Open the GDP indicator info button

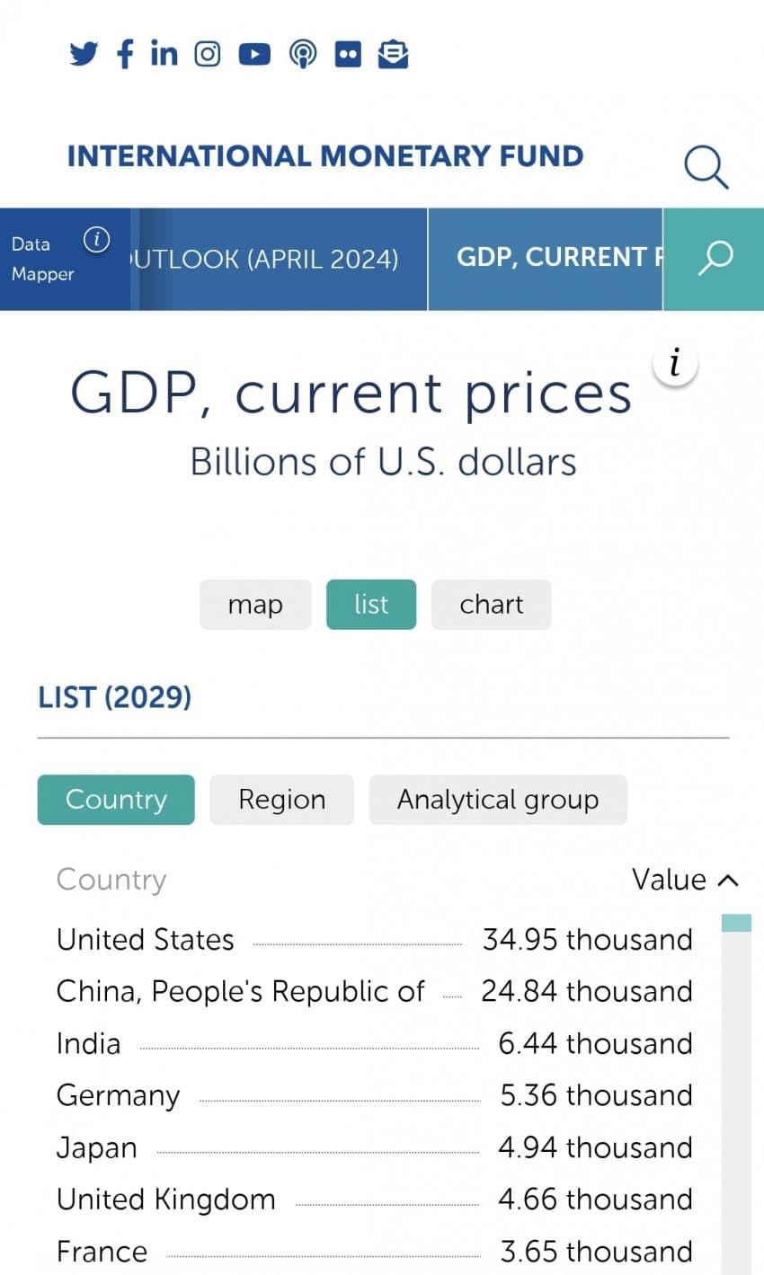[674, 365]
